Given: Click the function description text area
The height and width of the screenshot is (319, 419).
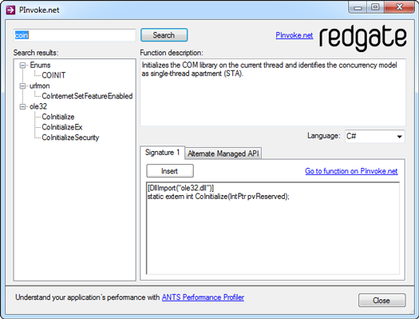Looking at the screenshot, I should point(273,92).
